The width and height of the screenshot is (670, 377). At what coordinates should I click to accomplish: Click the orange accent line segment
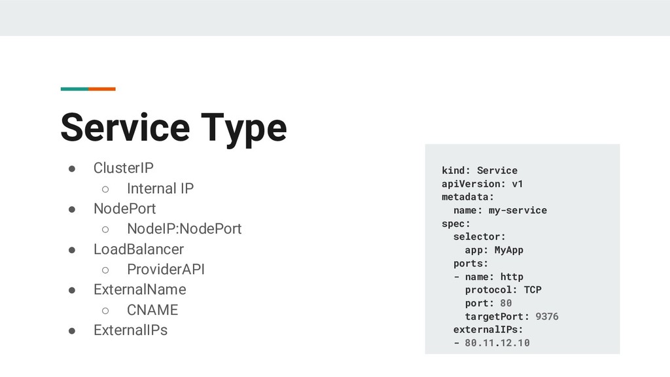coord(102,89)
